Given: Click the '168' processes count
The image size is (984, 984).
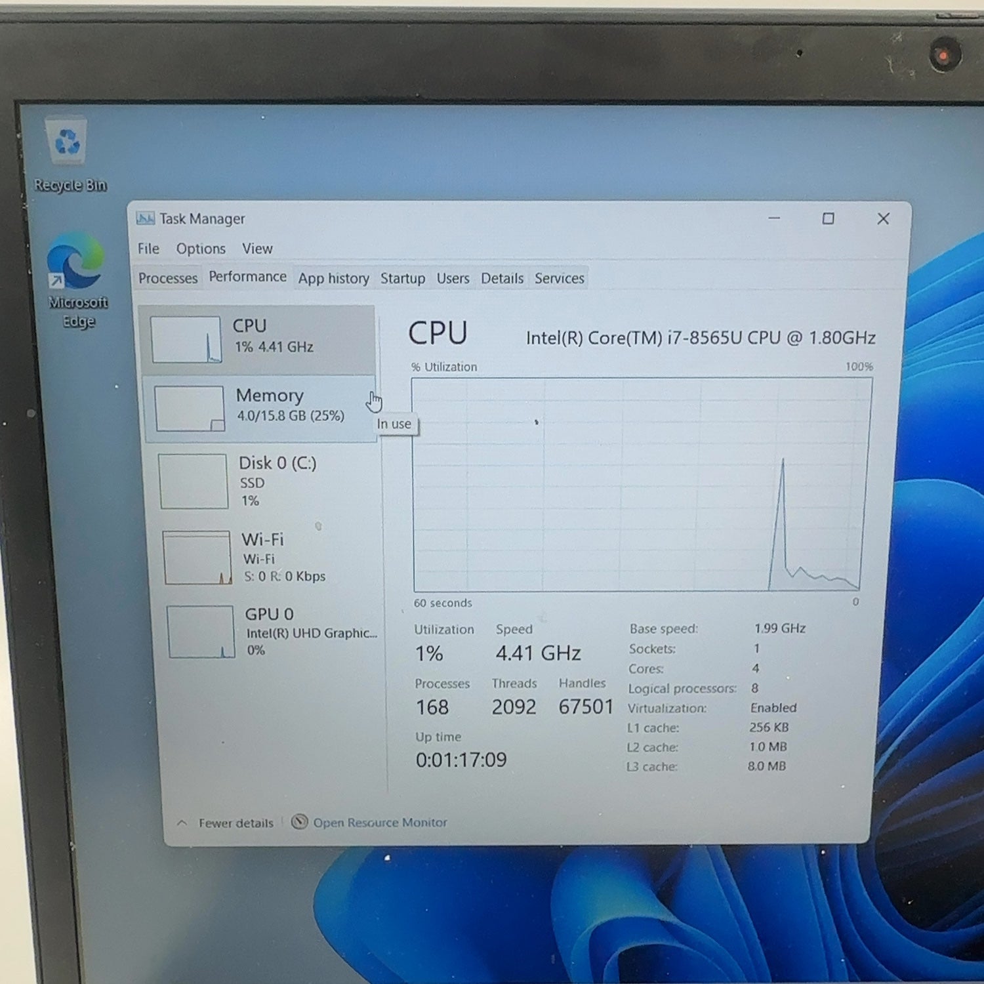Looking at the screenshot, I should [x=432, y=707].
